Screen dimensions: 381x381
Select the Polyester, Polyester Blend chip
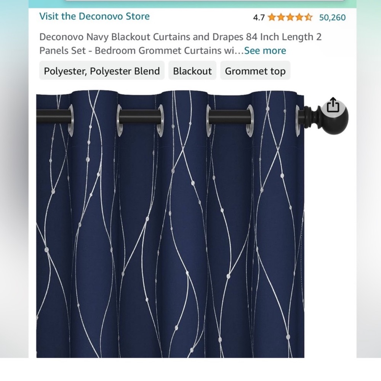click(x=102, y=71)
